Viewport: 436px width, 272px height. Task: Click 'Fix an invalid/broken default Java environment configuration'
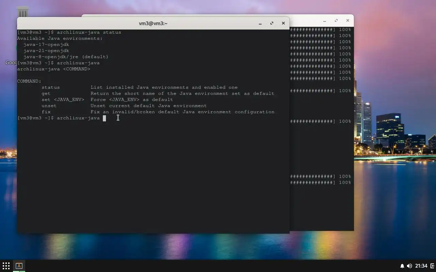(x=183, y=112)
